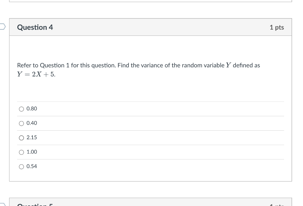Click the 1 pts label on Question 4
Image resolution: width=303 pixels, height=206 pixels.
click(277, 27)
